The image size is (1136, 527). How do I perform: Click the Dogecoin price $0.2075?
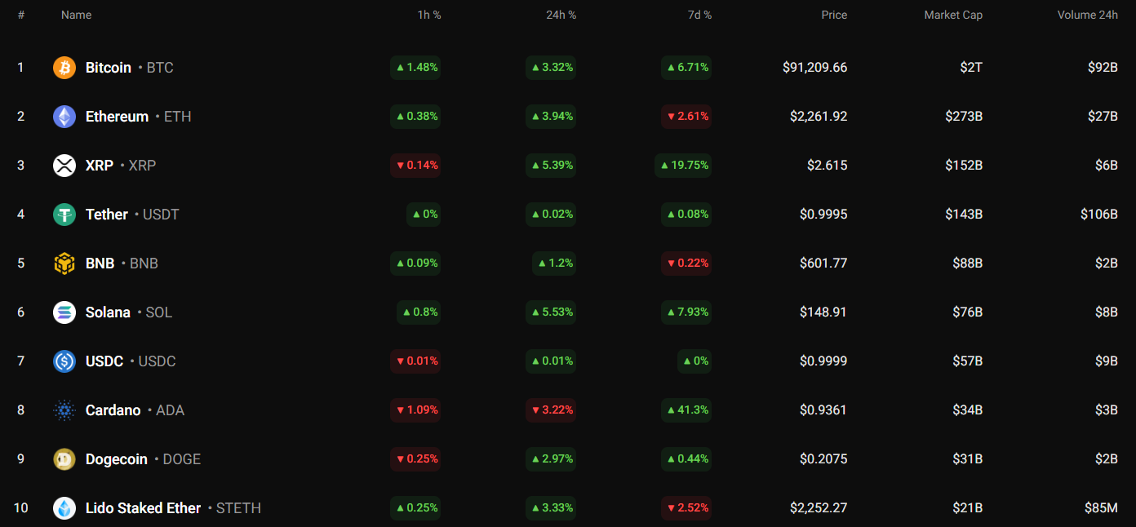tap(823, 459)
